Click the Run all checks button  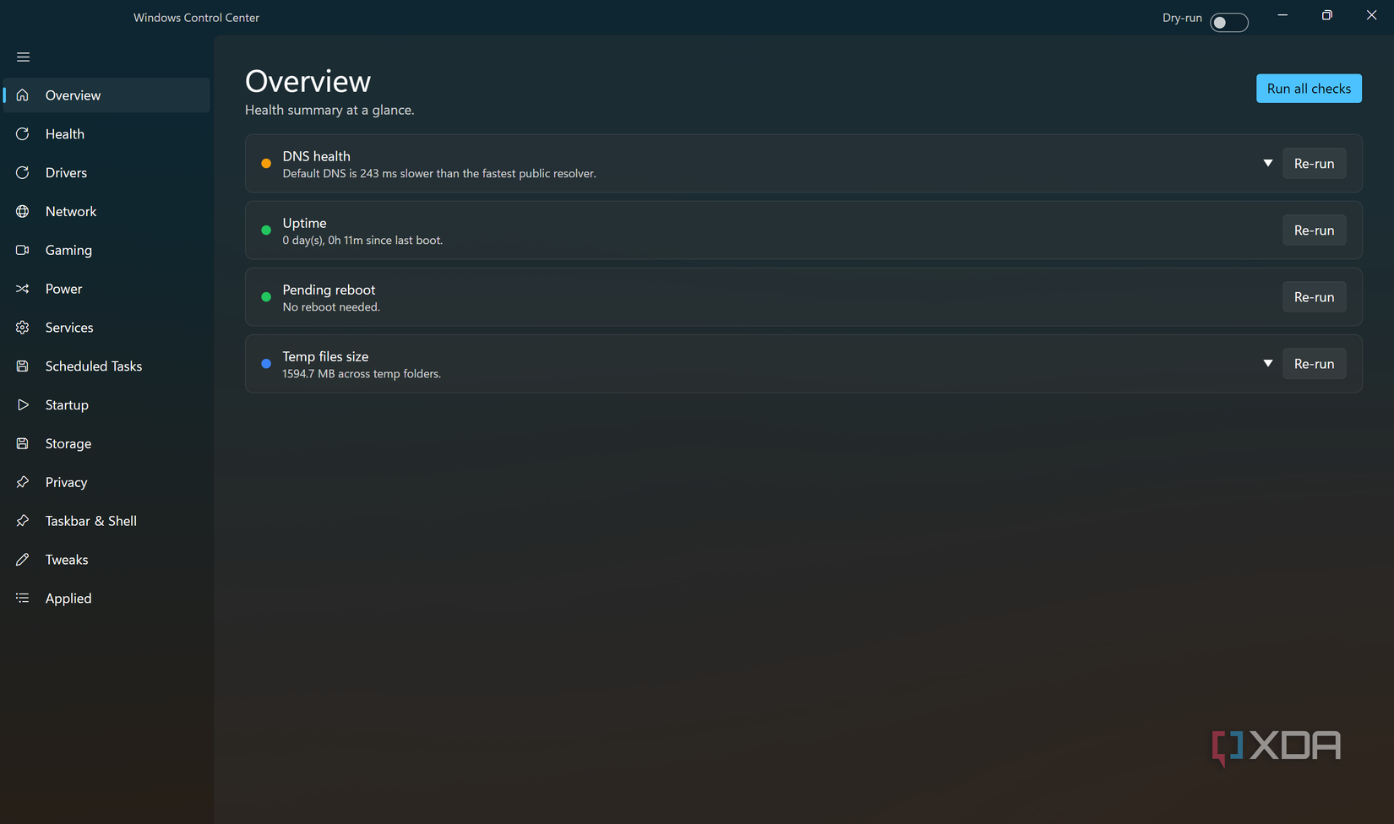[x=1309, y=89]
